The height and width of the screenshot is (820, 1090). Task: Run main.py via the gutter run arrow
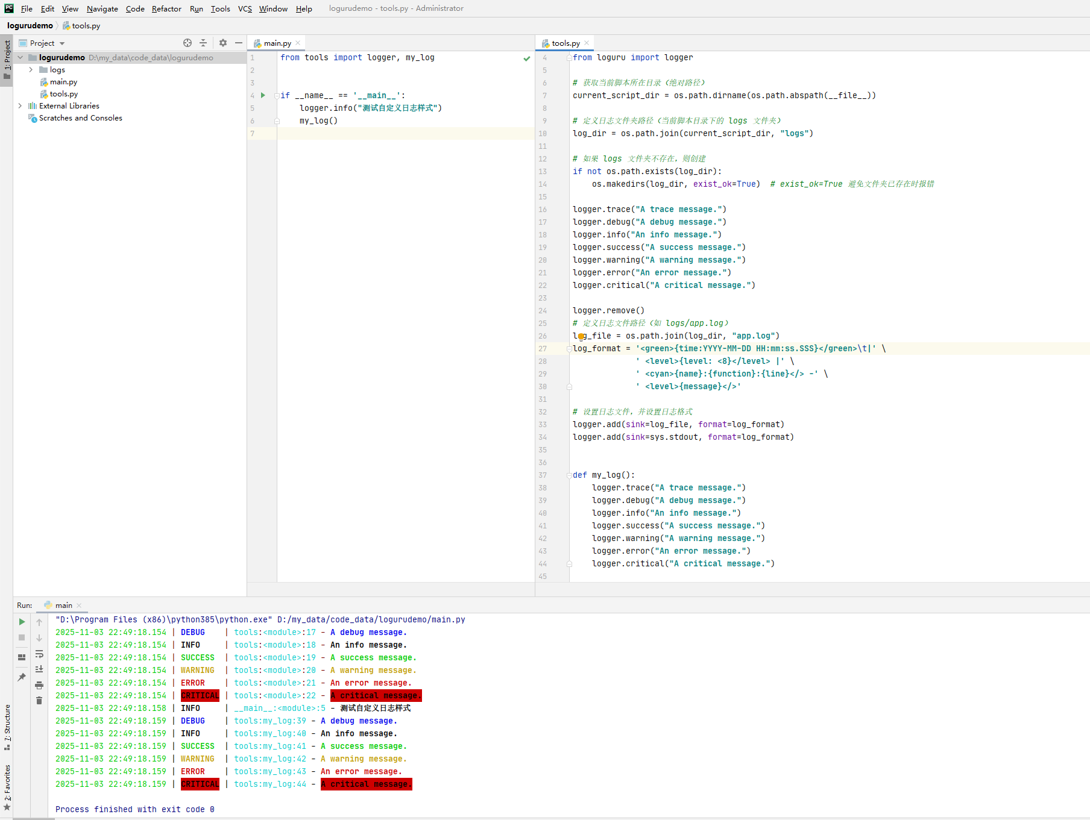tap(262, 95)
